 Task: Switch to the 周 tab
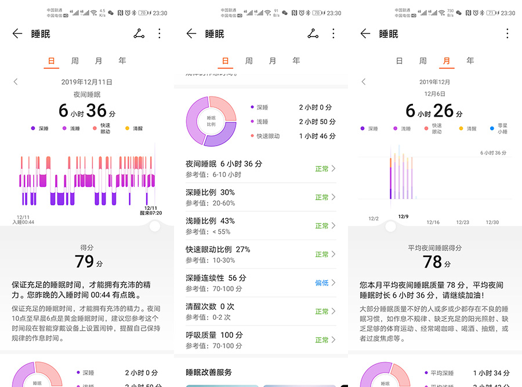click(75, 60)
